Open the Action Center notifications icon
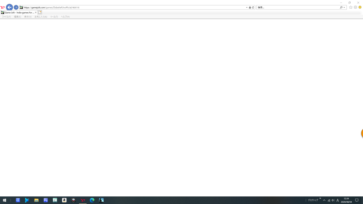The image size is (363, 204). [x=357, y=200]
